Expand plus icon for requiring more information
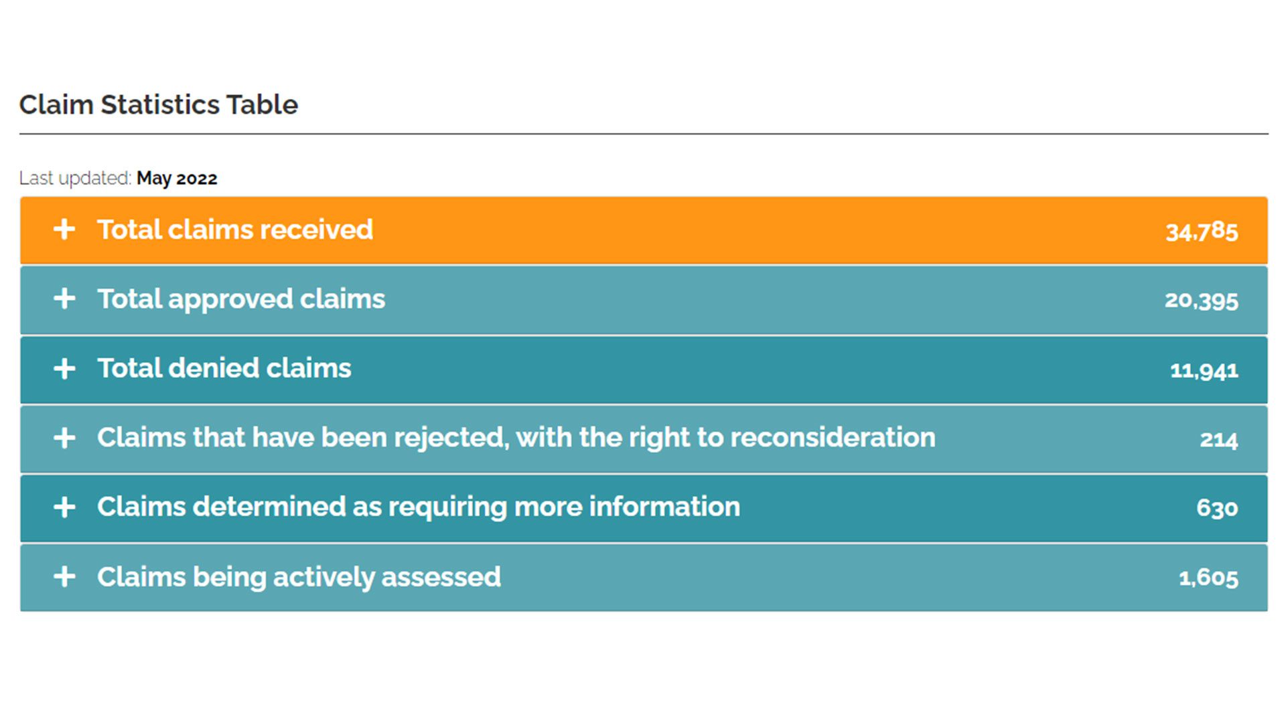 click(64, 507)
